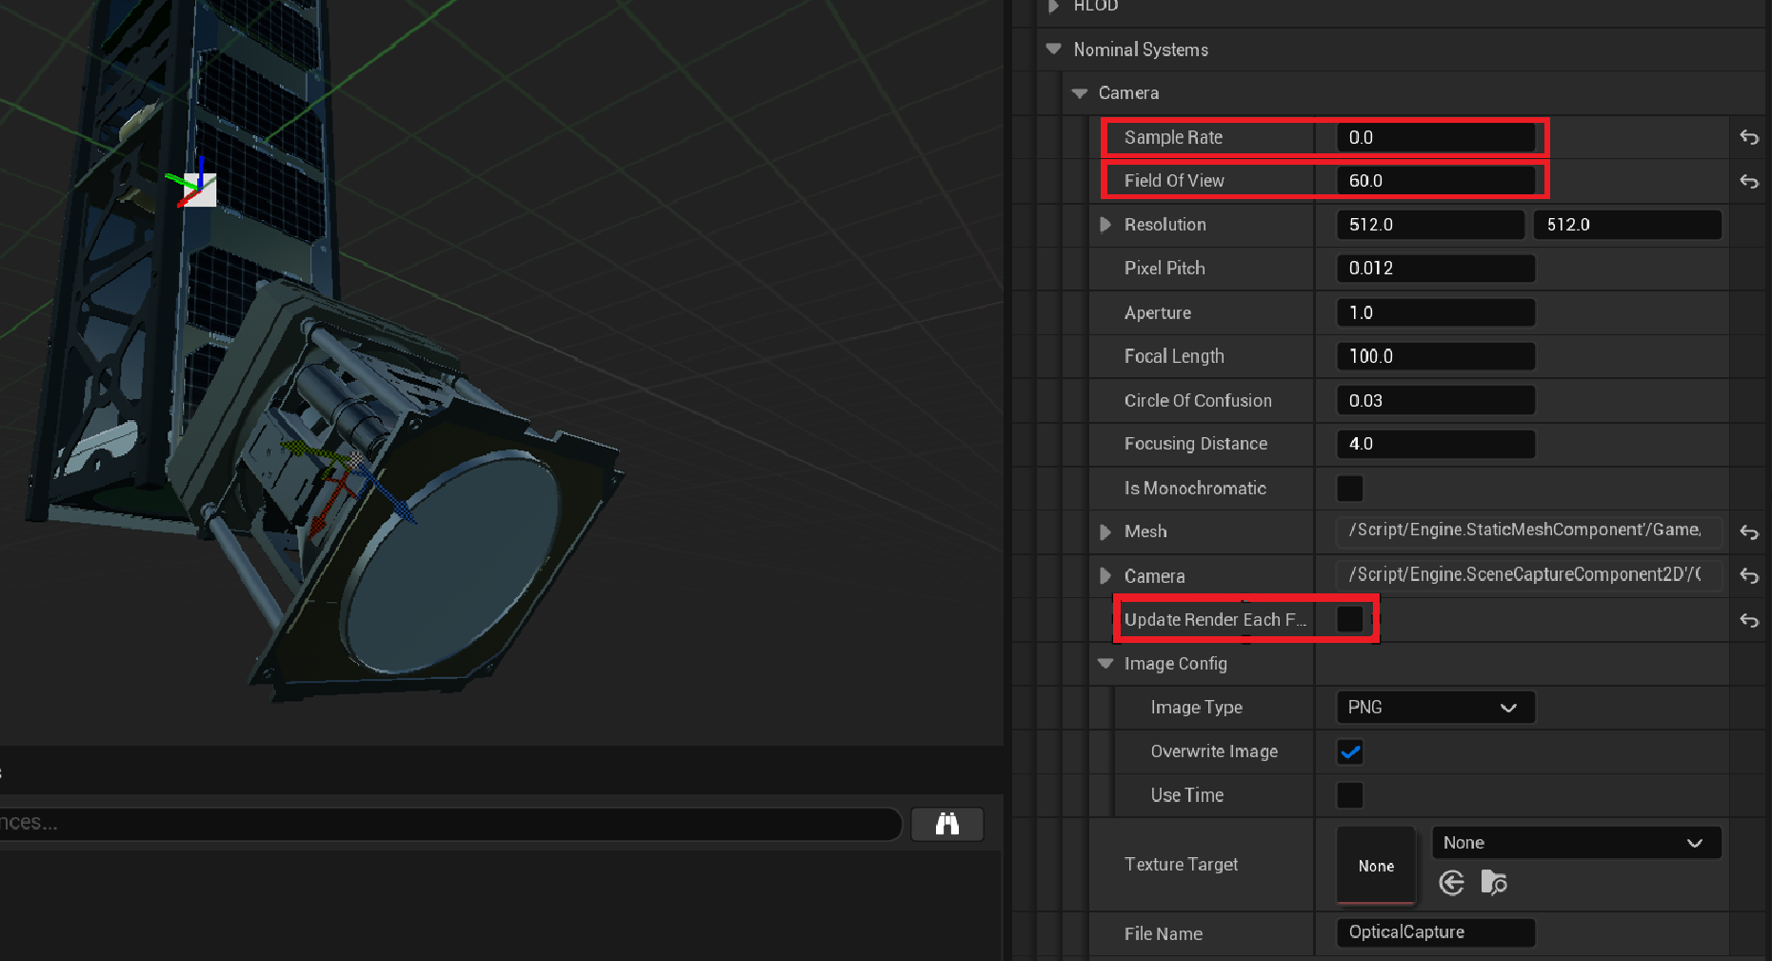Toggle Update Render Each Frame checkbox
Image resolution: width=1772 pixels, height=961 pixels.
(x=1349, y=619)
